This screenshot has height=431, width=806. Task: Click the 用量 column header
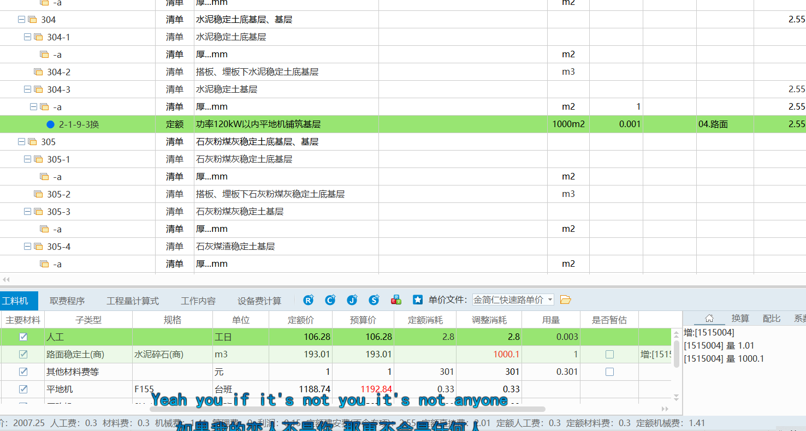tap(551, 320)
